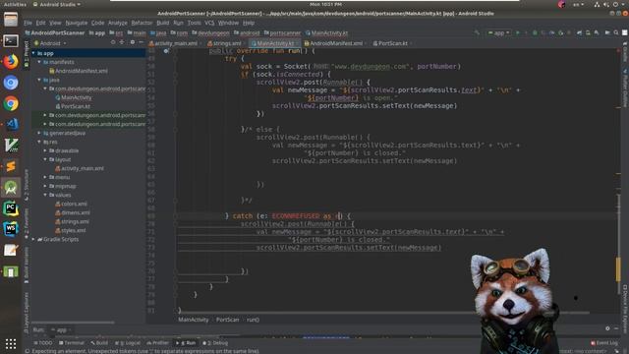Open WebStorm from the dock
This screenshot has height=354, width=629.
(11, 229)
